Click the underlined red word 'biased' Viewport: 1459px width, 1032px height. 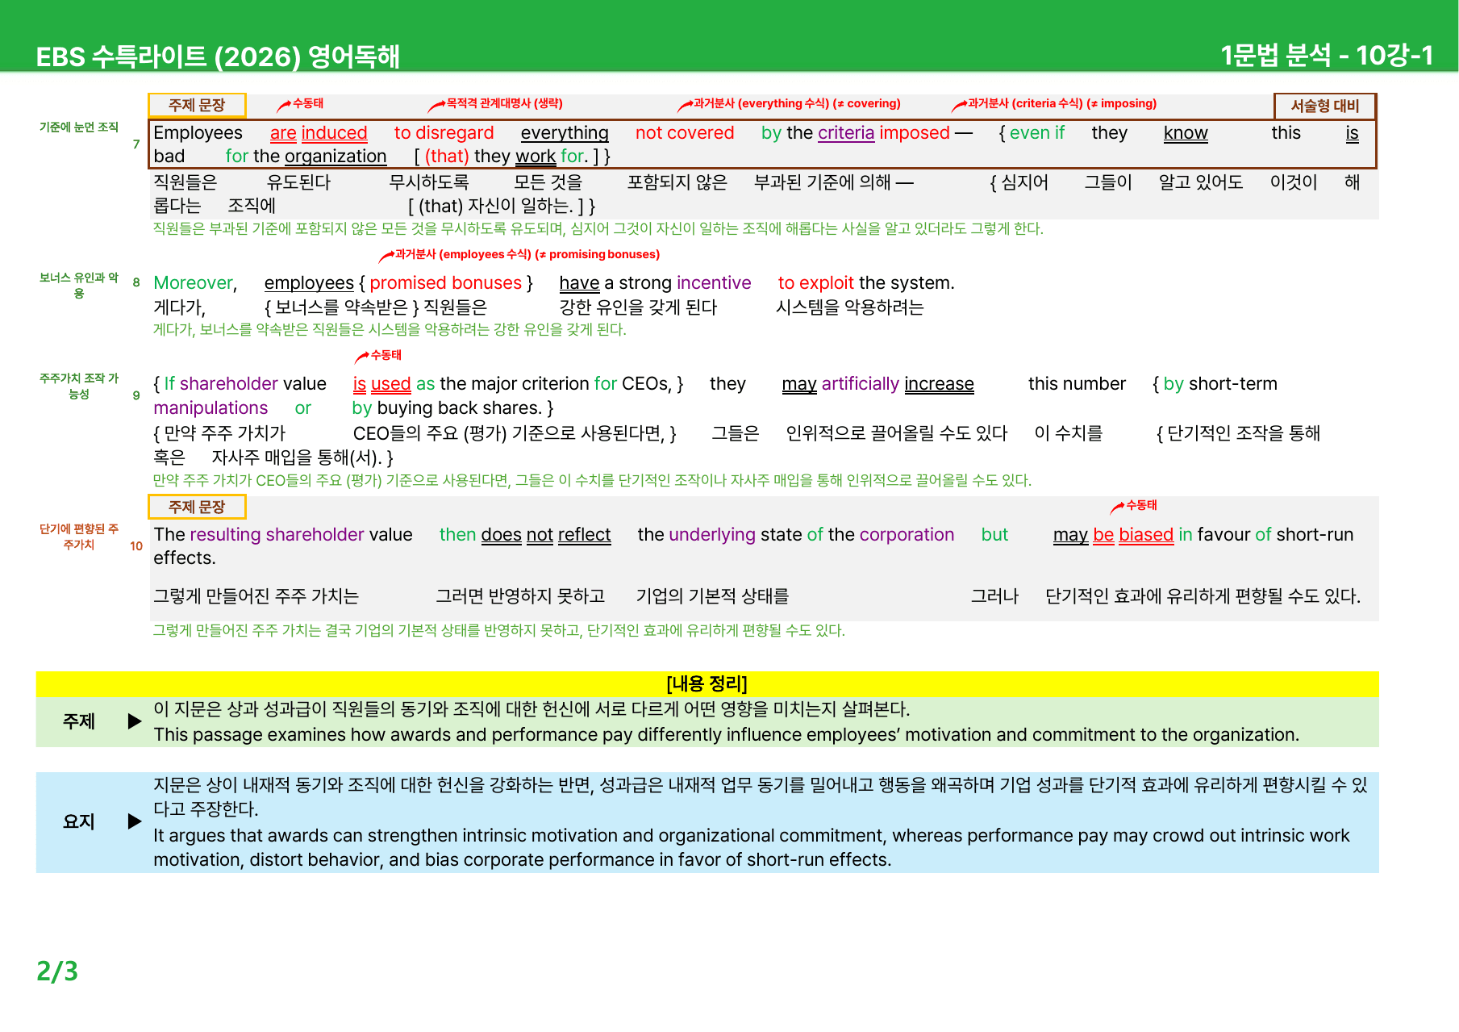(x=1146, y=535)
